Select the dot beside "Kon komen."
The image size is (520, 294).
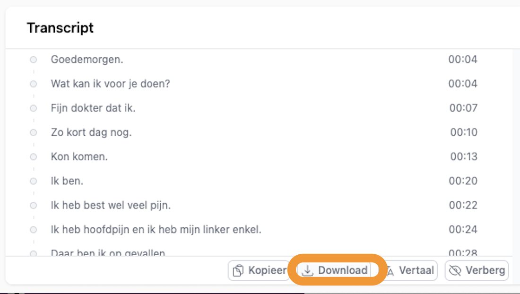click(x=34, y=156)
